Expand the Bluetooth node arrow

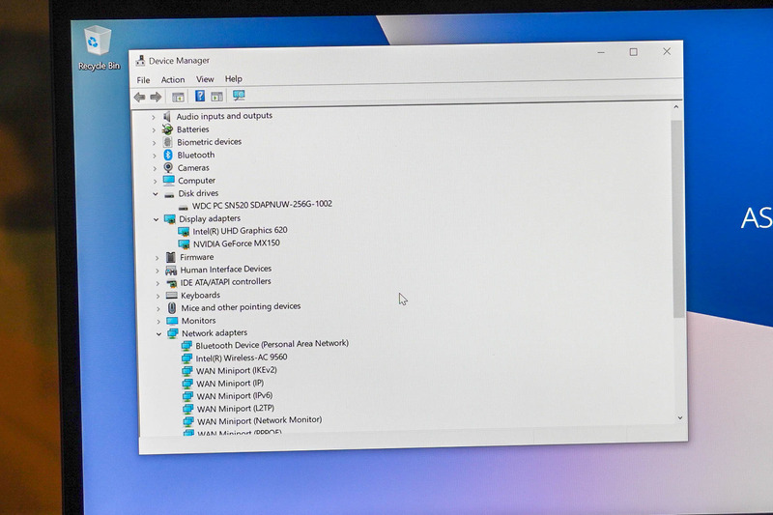(155, 156)
